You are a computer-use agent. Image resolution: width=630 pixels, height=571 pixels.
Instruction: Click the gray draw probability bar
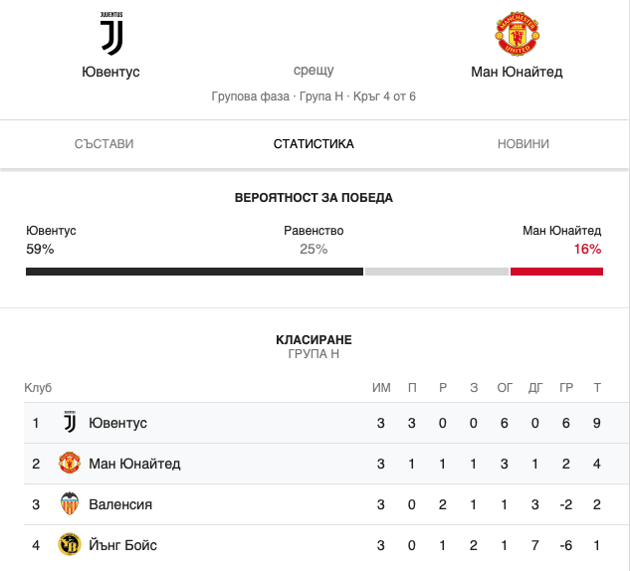pyautogui.click(x=437, y=272)
